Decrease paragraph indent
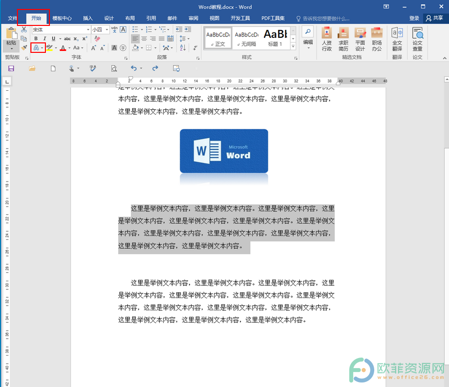This screenshot has width=449, height=387. pyautogui.click(x=179, y=29)
